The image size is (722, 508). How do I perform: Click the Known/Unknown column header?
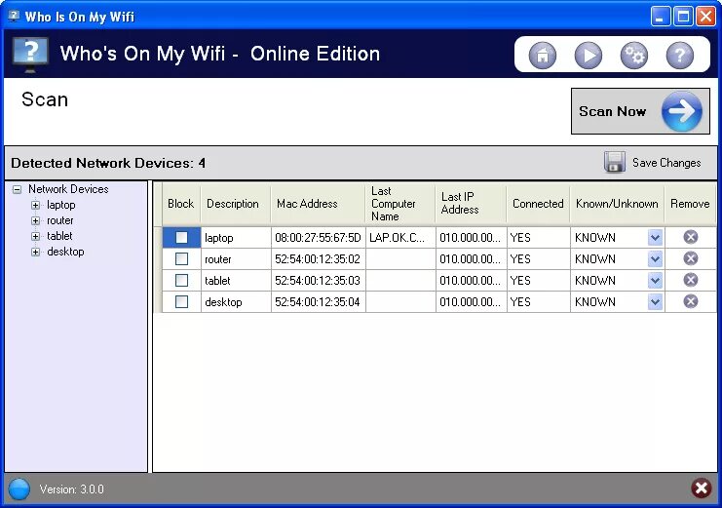(617, 204)
